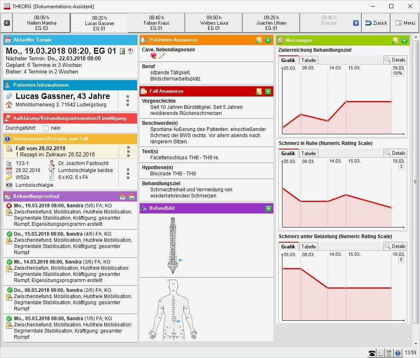The width and height of the screenshot is (420, 358).
Task: Click the Beruf entry sitzende Tätigkeit
Action: pyautogui.click(x=206, y=73)
